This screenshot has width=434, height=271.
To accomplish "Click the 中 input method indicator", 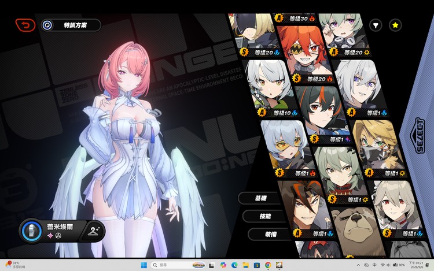I will pyautogui.click(x=374, y=265).
